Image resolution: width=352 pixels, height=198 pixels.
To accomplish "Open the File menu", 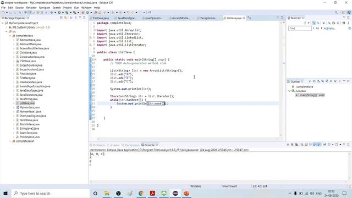I will pyautogui.click(x=3, y=8).
